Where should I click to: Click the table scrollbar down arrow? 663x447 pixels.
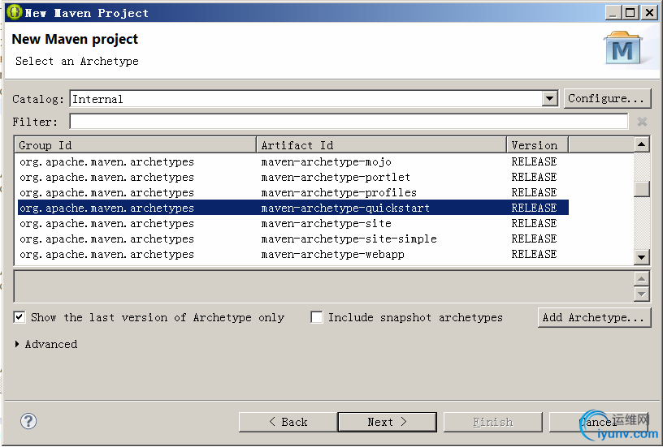pyautogui.click(x=641, y=256)
